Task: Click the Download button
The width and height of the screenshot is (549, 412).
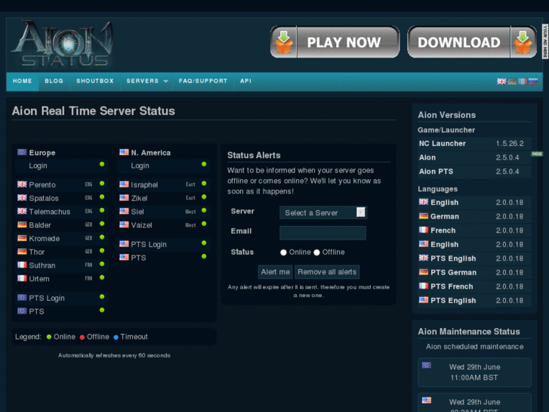Action: 472,42
